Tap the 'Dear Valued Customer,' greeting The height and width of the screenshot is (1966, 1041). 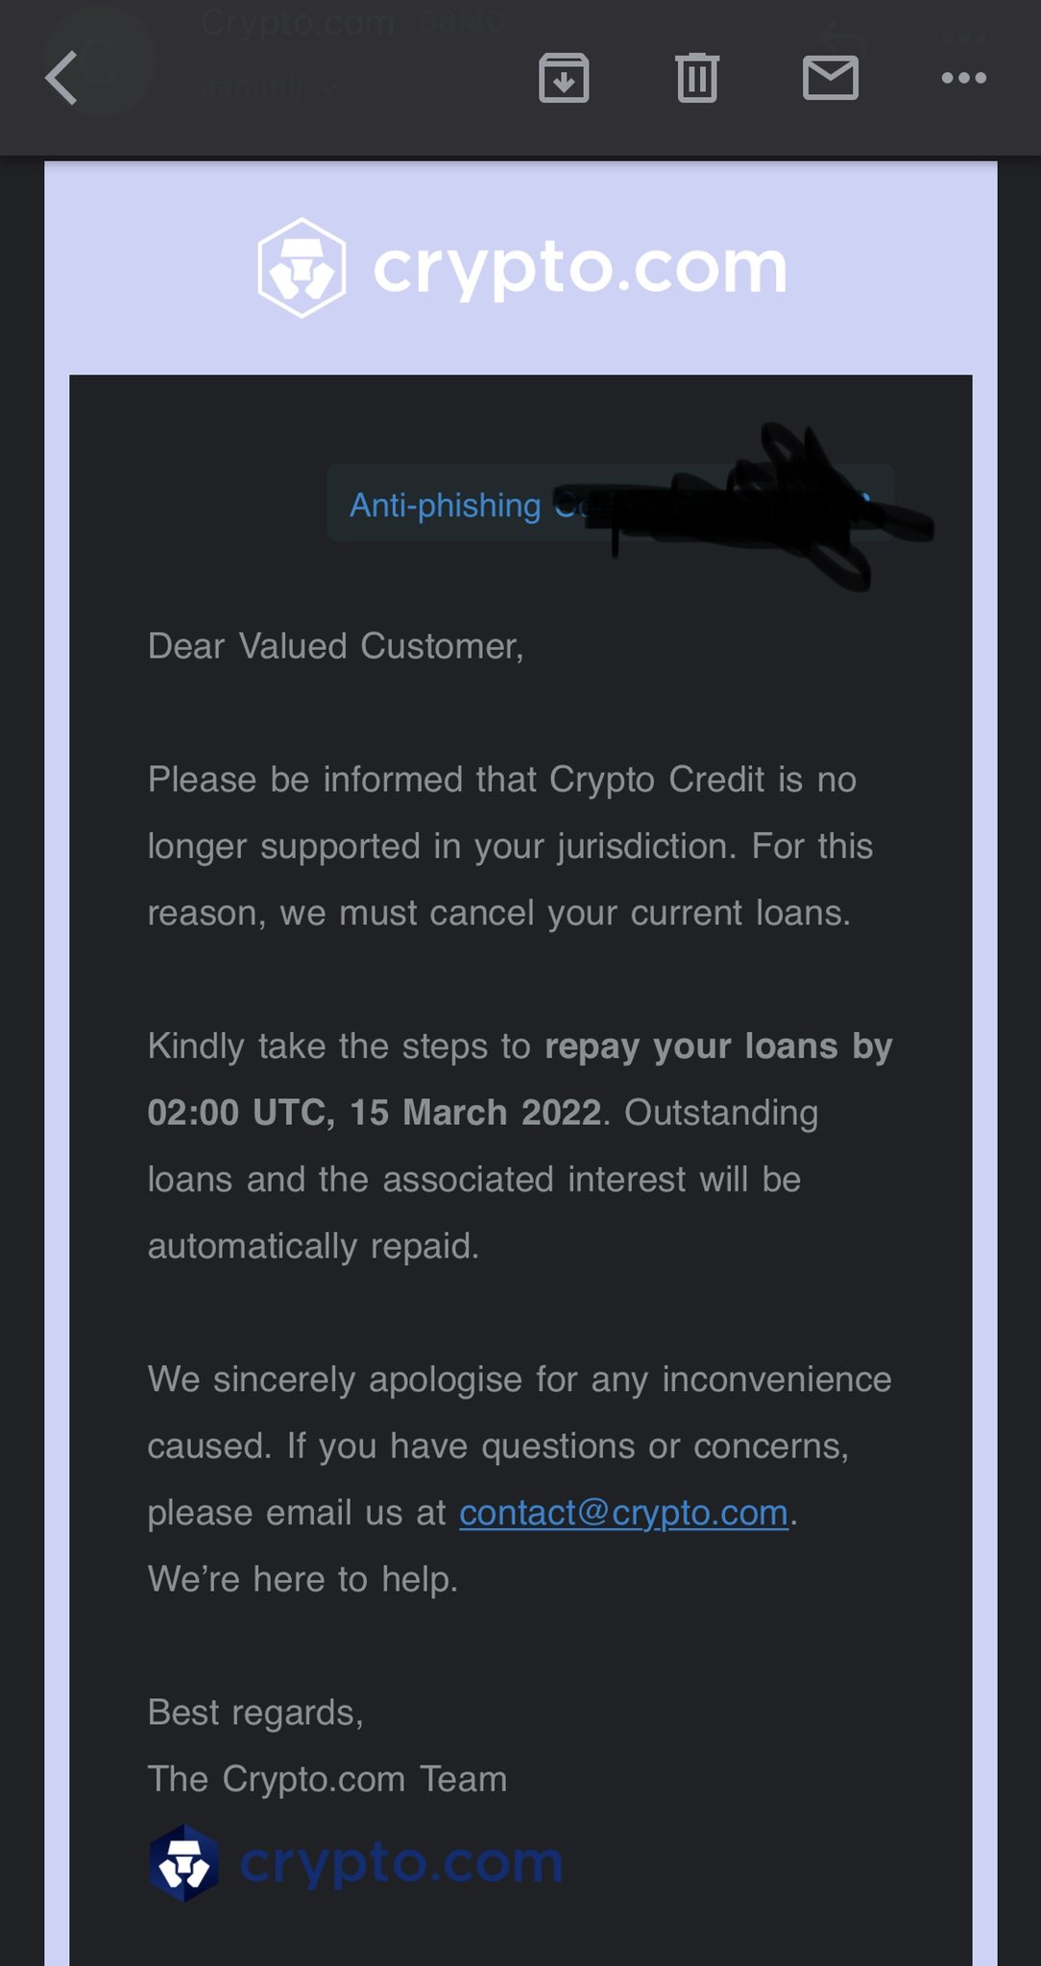(335, 646)
